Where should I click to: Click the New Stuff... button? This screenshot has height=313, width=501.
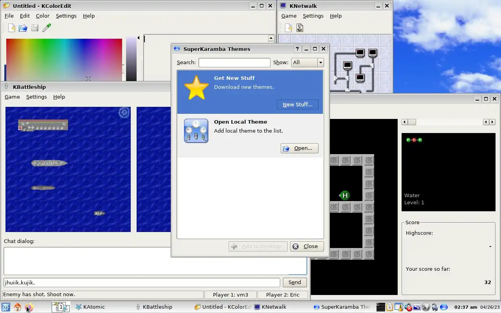(x=297, y=104)
